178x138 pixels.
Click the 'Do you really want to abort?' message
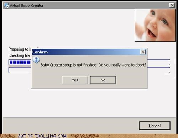coord(122,65)
